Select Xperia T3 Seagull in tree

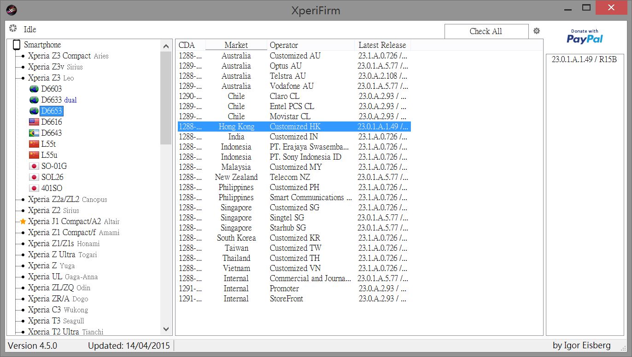56,321
